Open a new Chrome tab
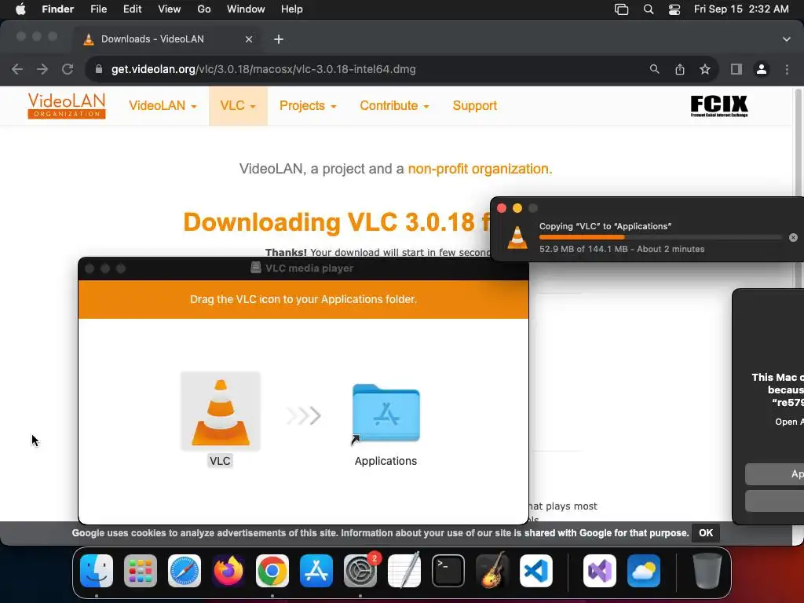Viewport: 804px width, 603px height. [x=279, y=39]
